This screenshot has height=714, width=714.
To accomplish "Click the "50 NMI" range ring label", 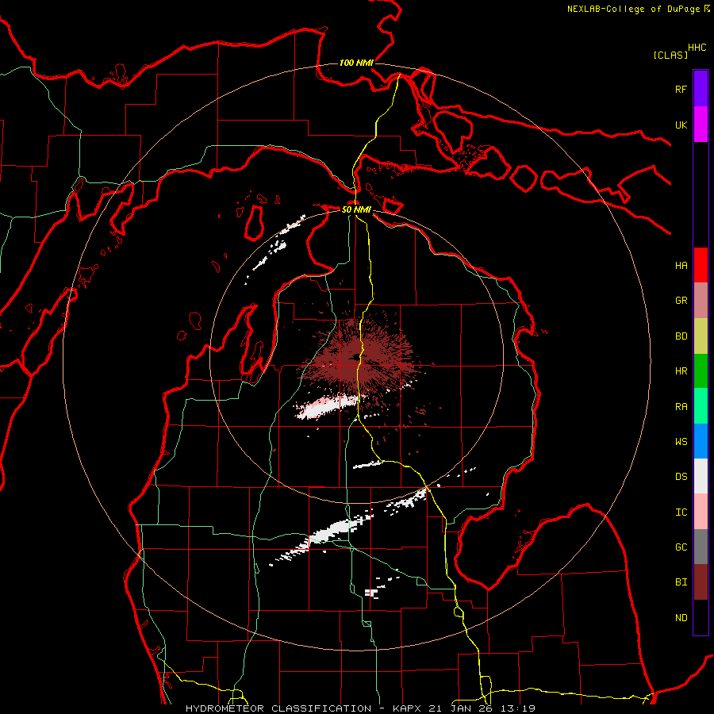I will click(x=356, y=209).
